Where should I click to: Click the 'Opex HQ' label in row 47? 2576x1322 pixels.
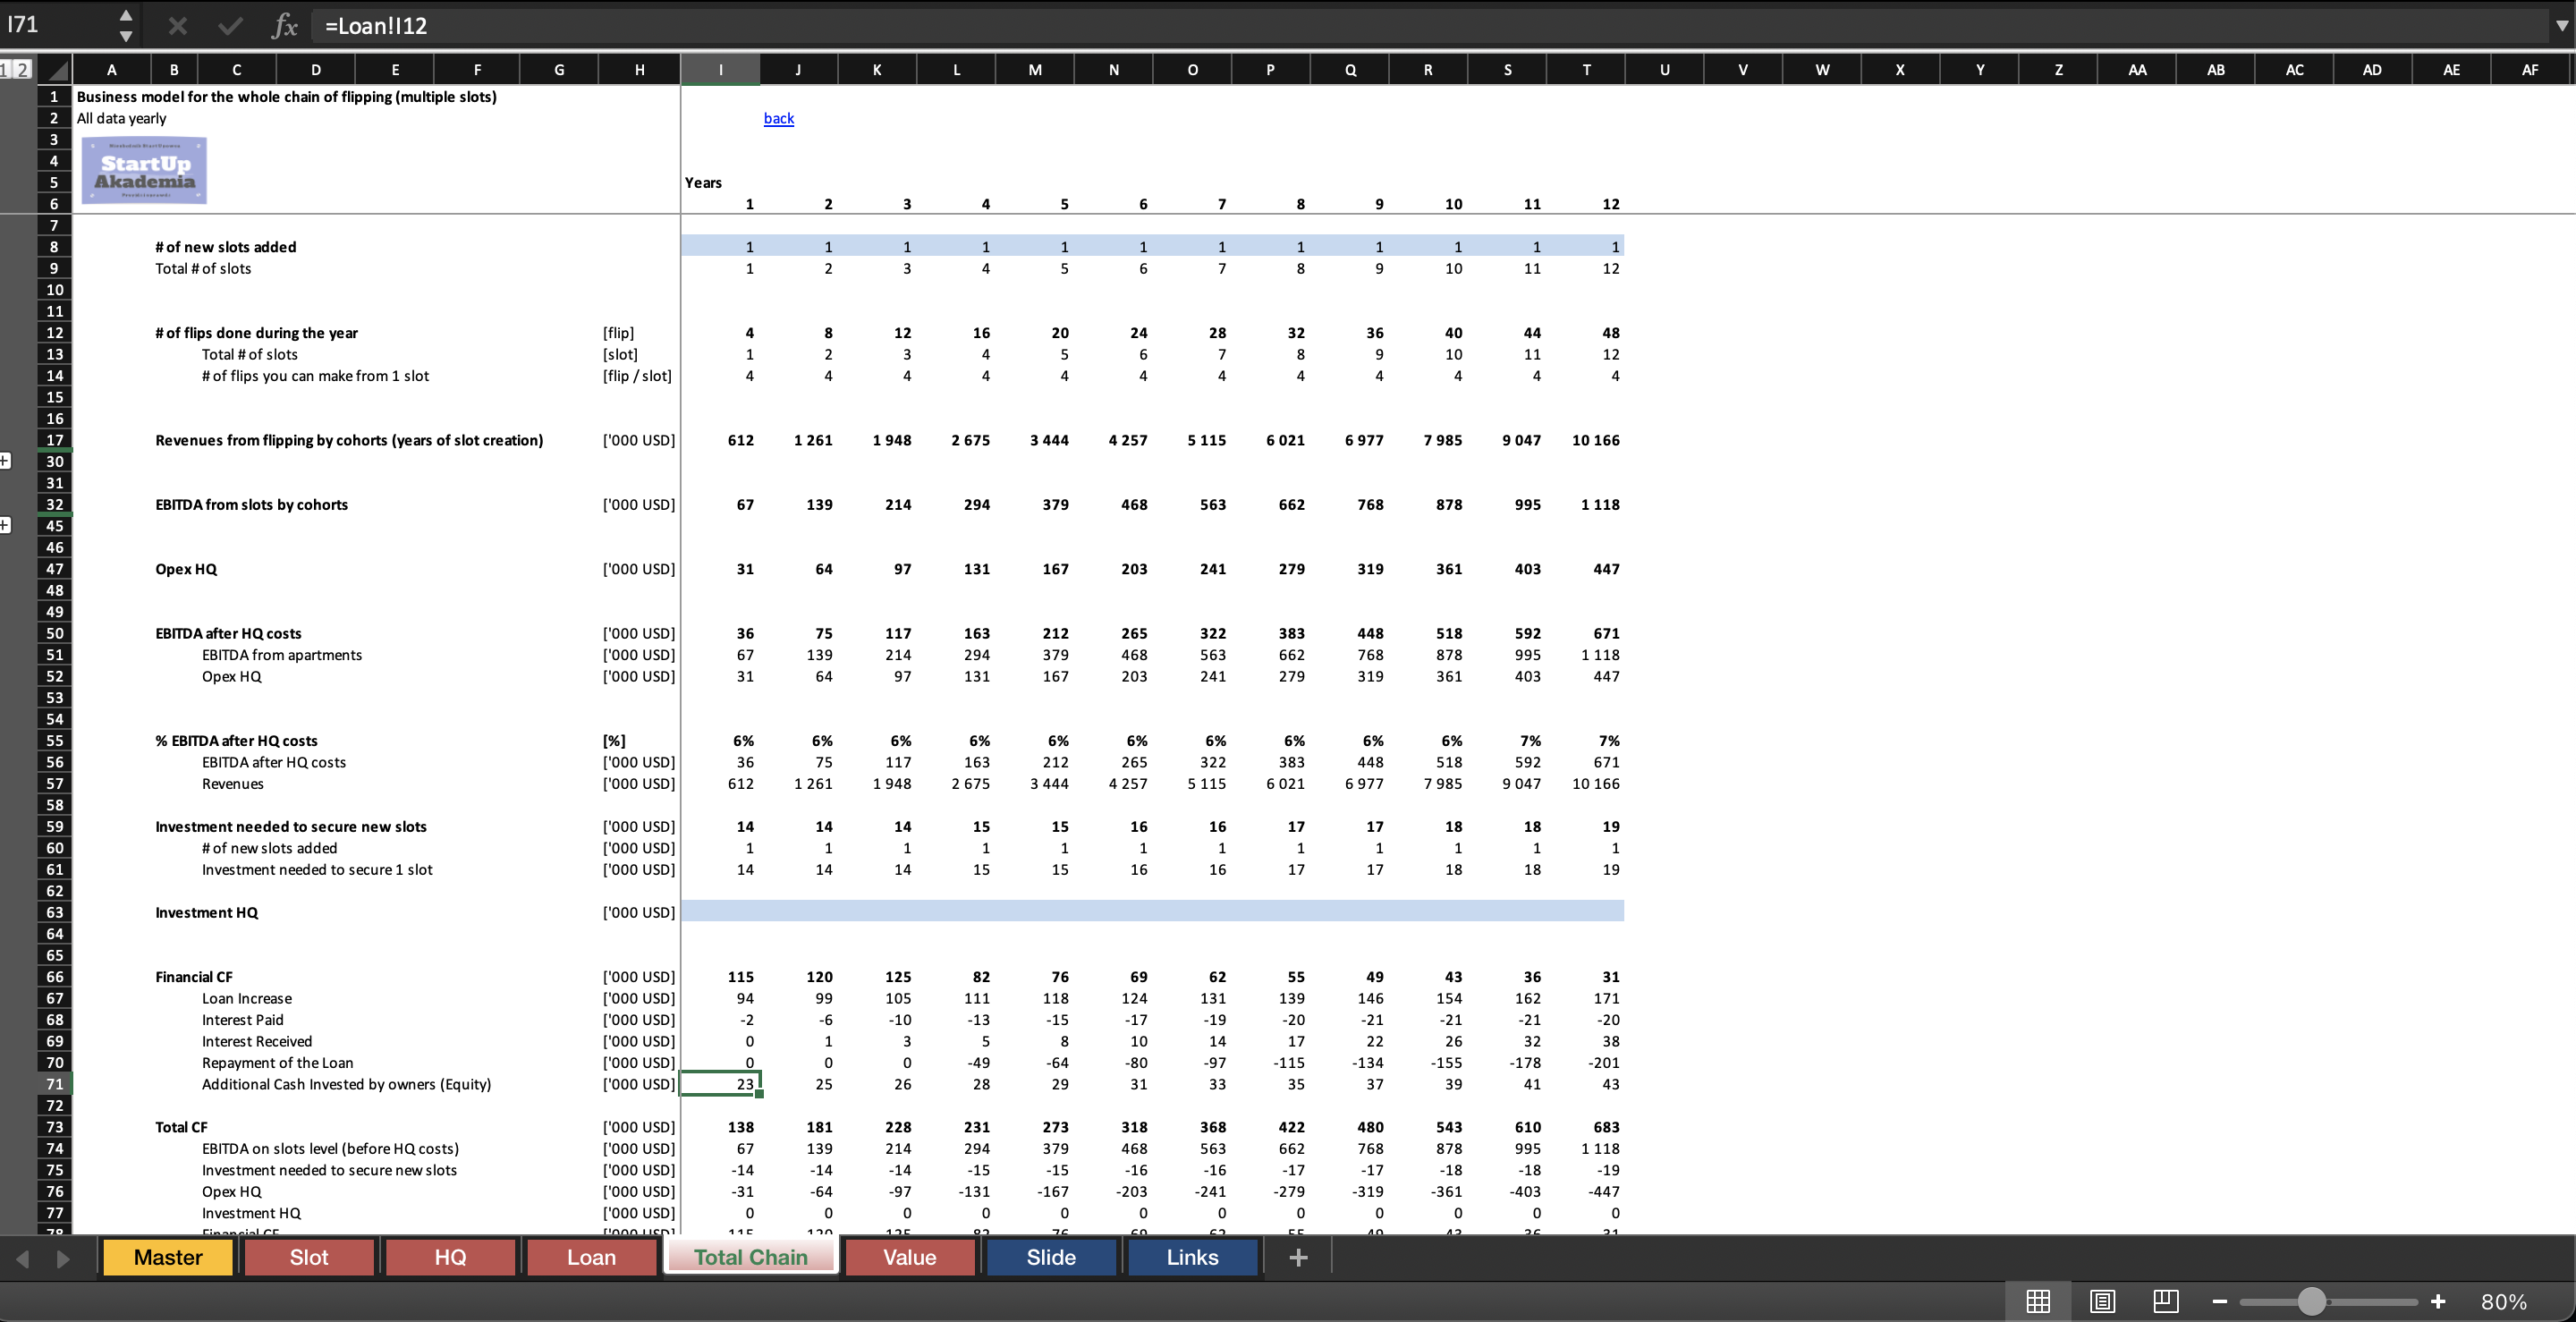[186, 569]
